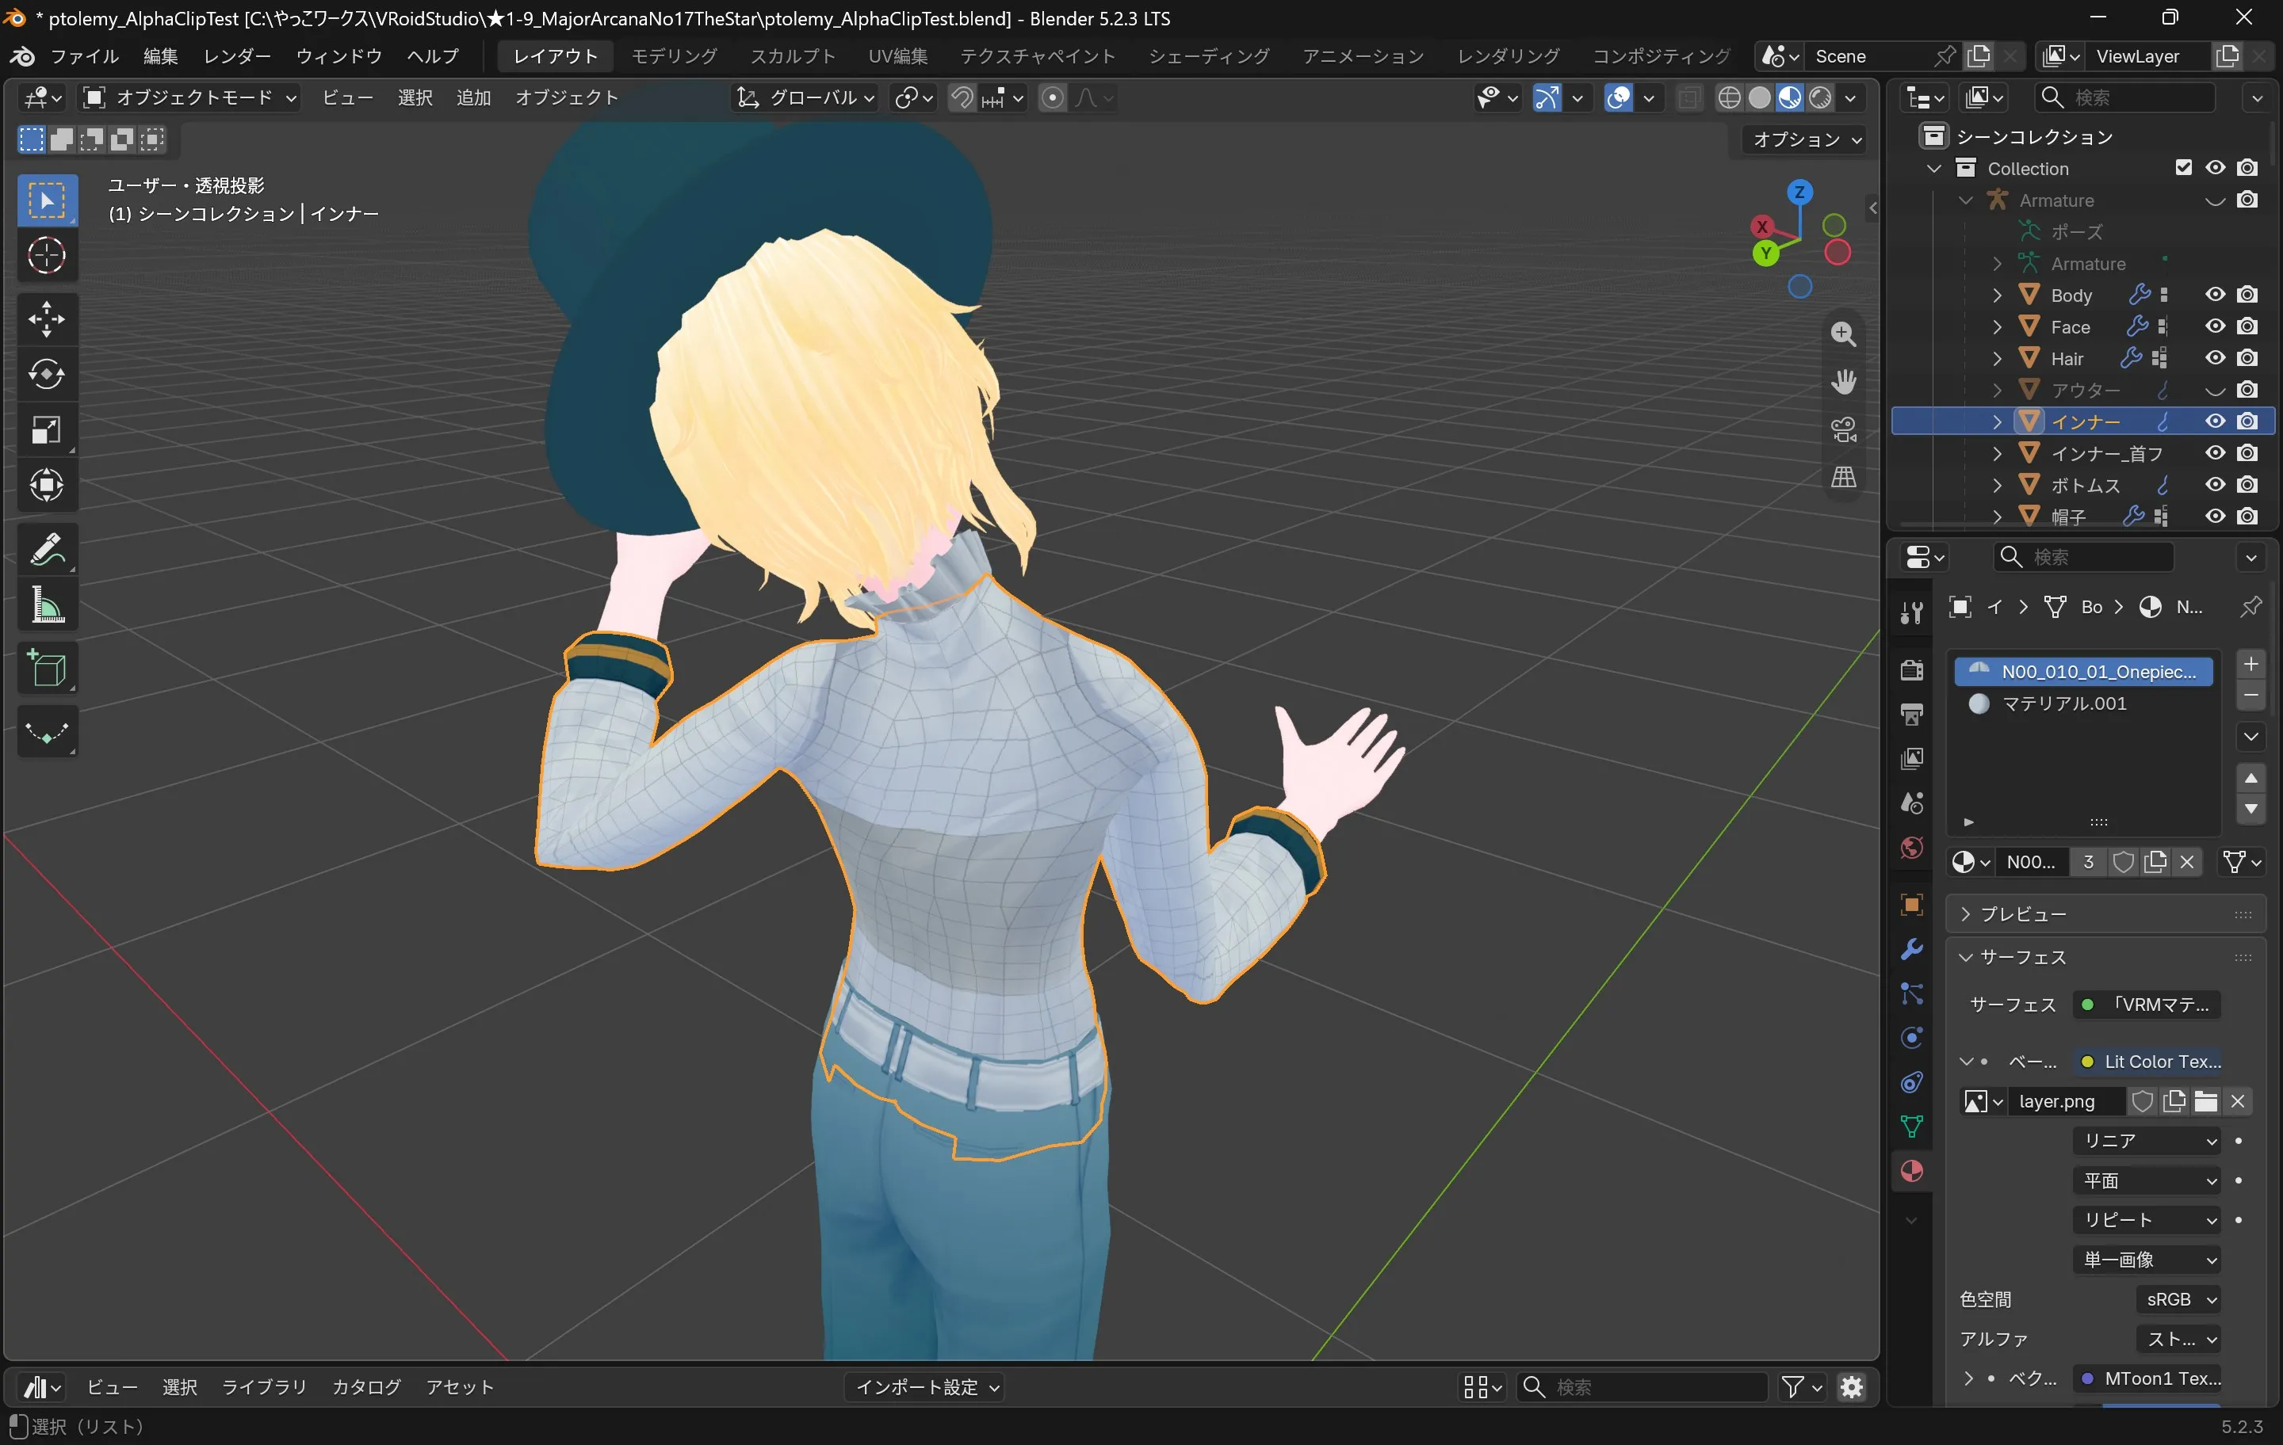Image resolution: width=2283 pixels, height=1445 pixels.
Task: Switch to rendered viewport shading
Action: [1819, 97]
